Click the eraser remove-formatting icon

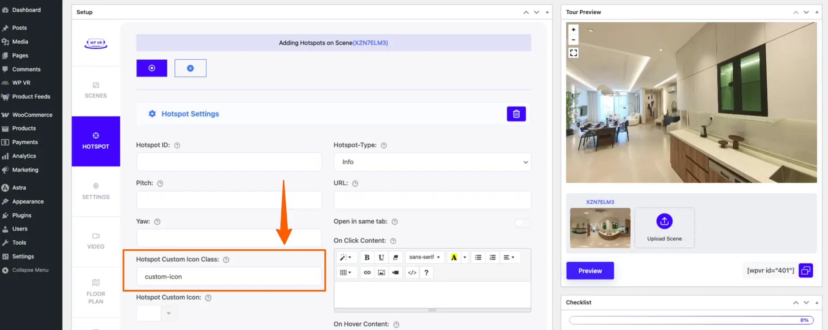point(395,257)
